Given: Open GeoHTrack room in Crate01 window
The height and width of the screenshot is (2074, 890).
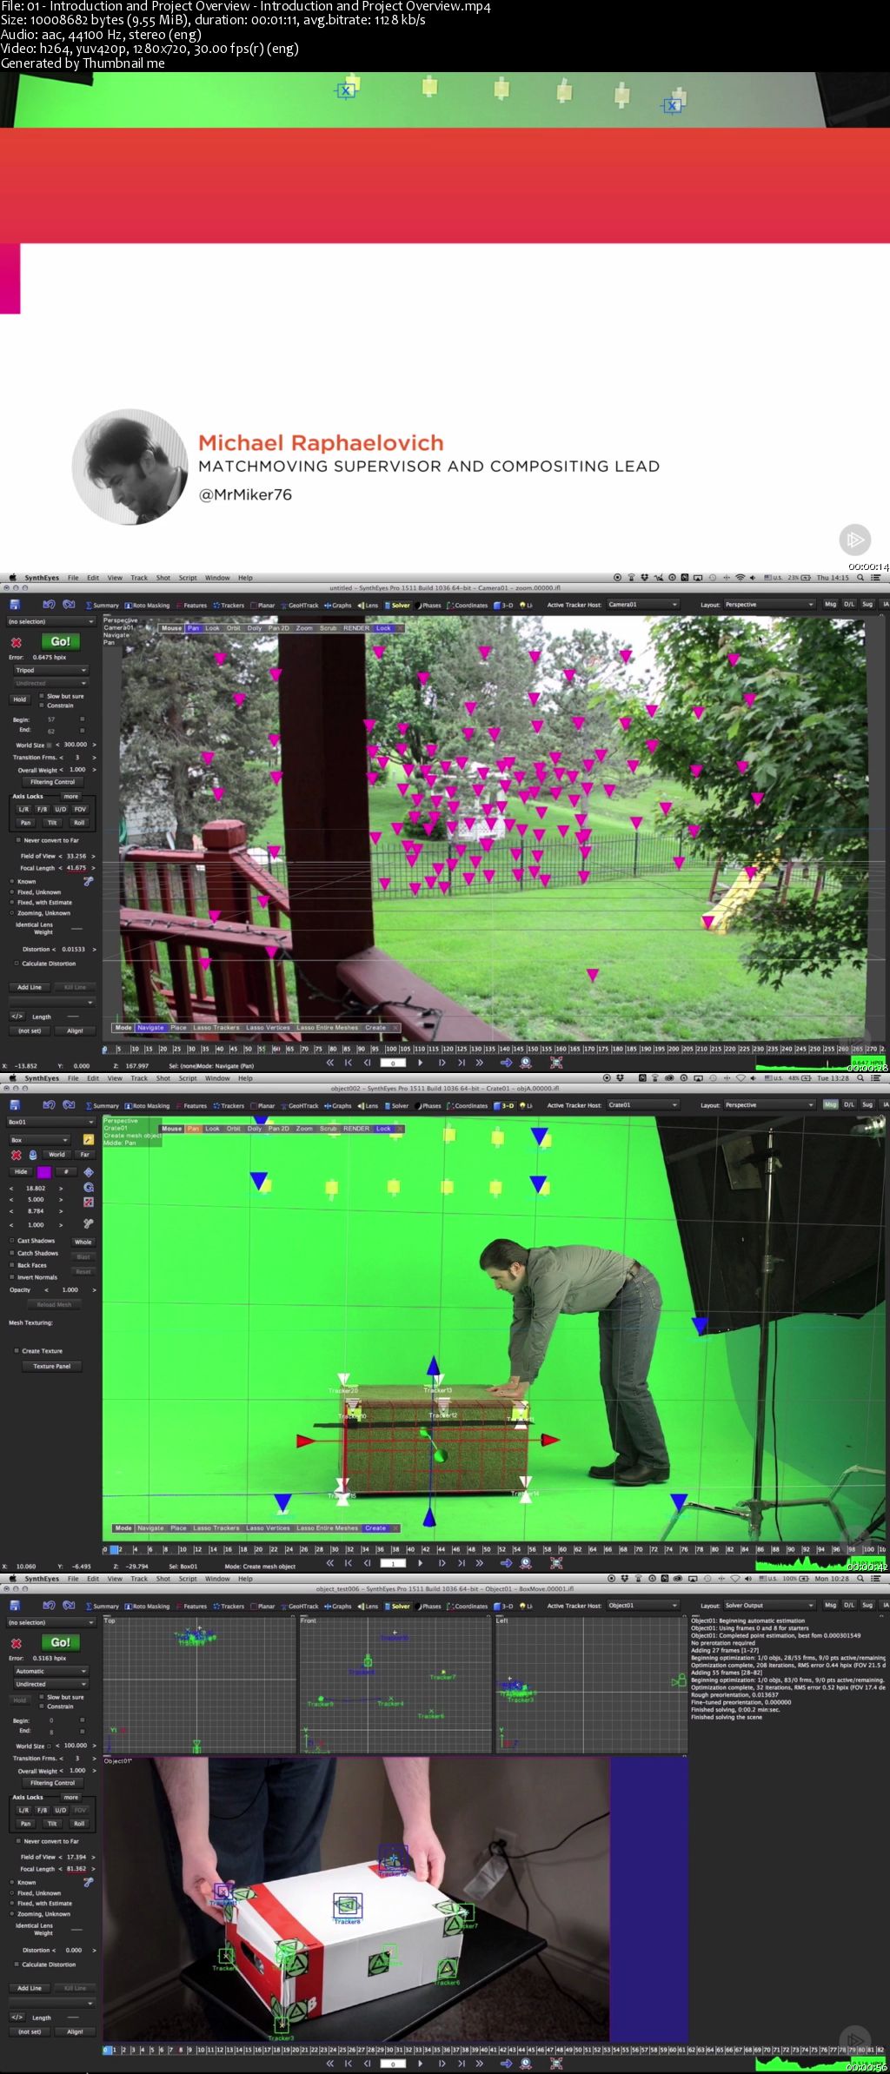Looking at the screenshot, I should [x=300, y=1106].
